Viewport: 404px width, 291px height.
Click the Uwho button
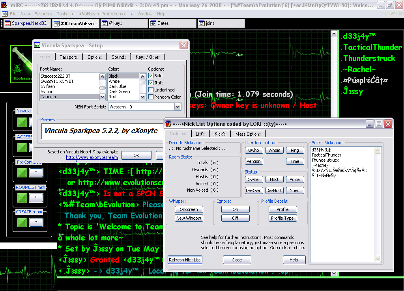254,150
